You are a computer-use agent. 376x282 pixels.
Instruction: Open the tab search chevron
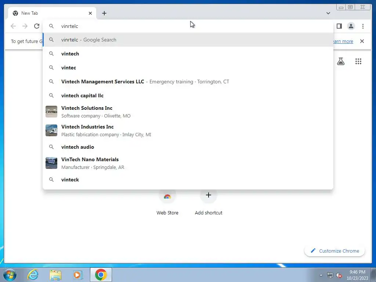328,13
